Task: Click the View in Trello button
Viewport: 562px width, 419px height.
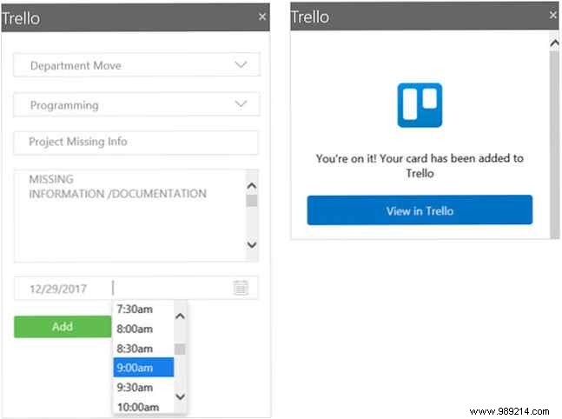Action: coord(420,210)
